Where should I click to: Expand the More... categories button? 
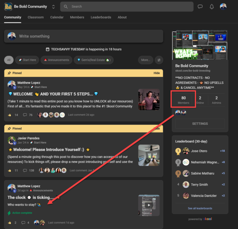pyautogui.click(x=145, y=60)
